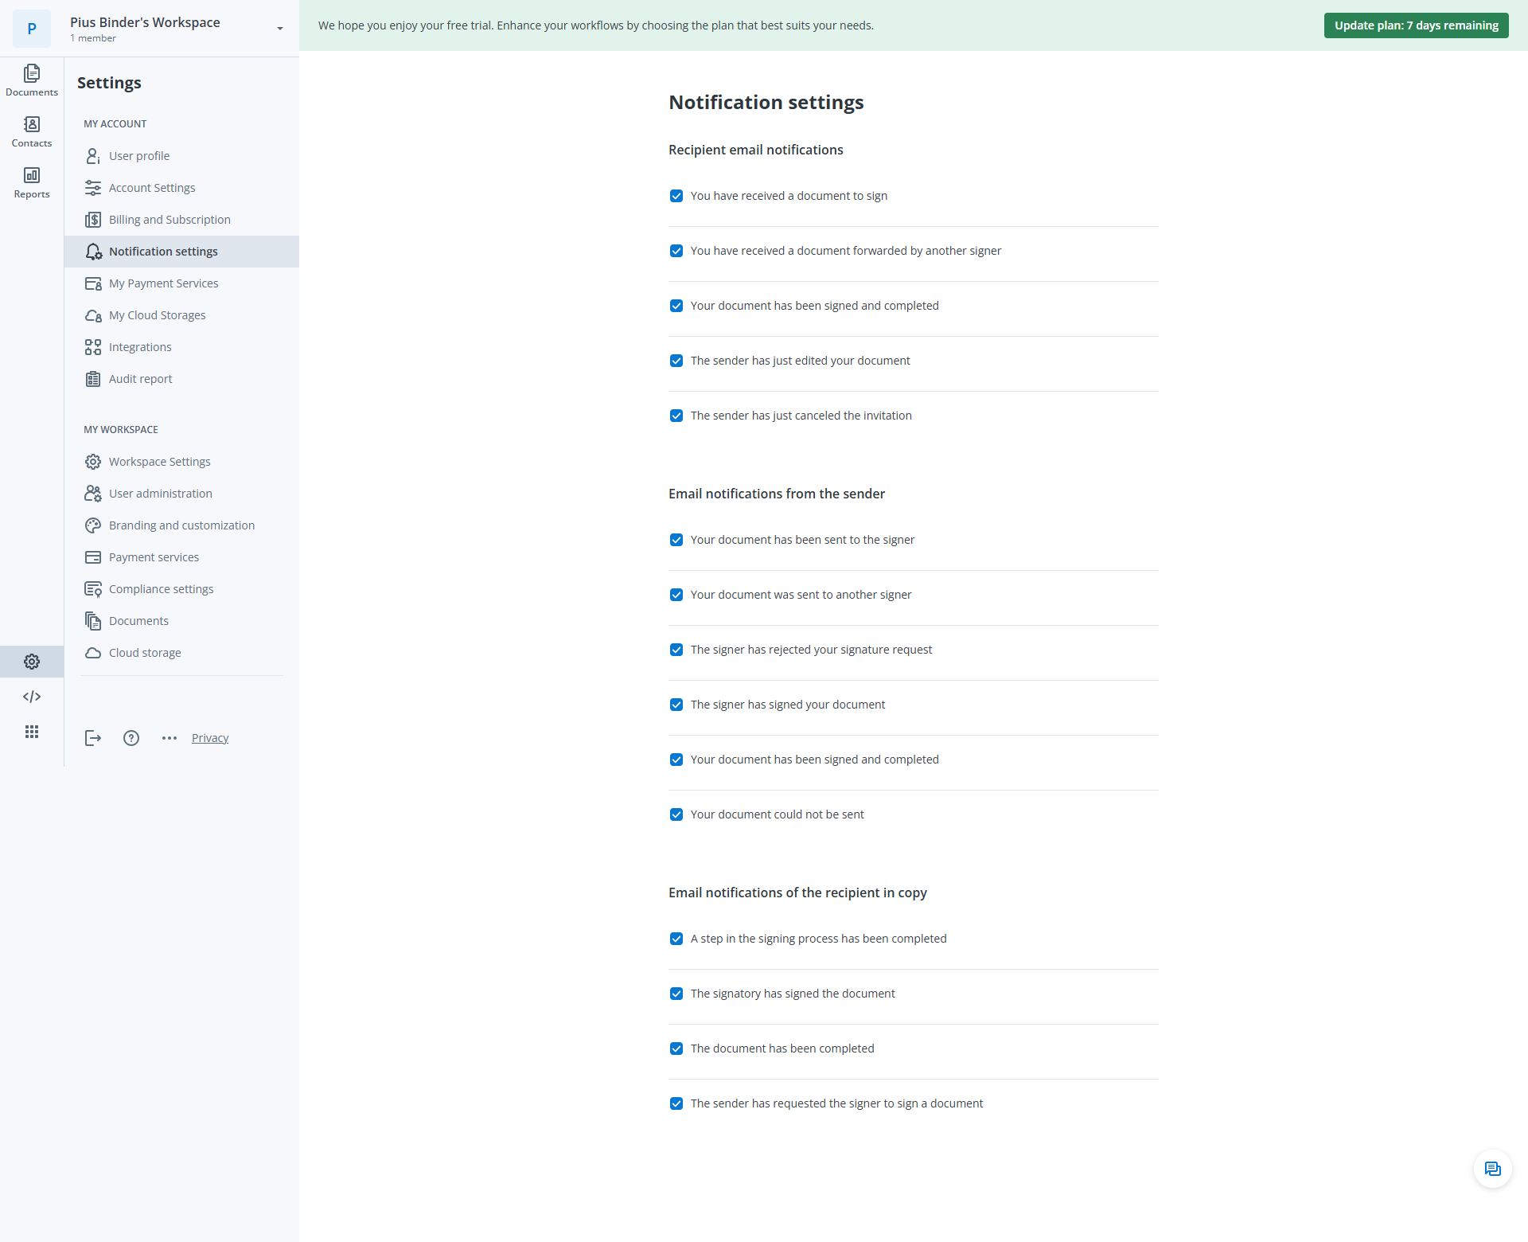Select Integrations in settings menu

[140, 347]
